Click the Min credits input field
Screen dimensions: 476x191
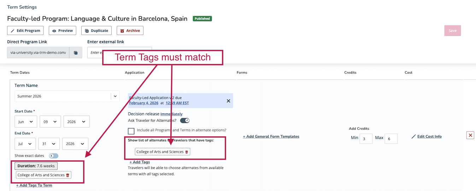(366, 139)
